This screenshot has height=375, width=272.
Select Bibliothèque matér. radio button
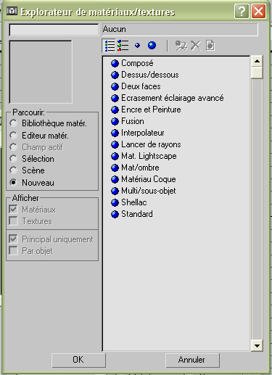click(x=13, y=123)
